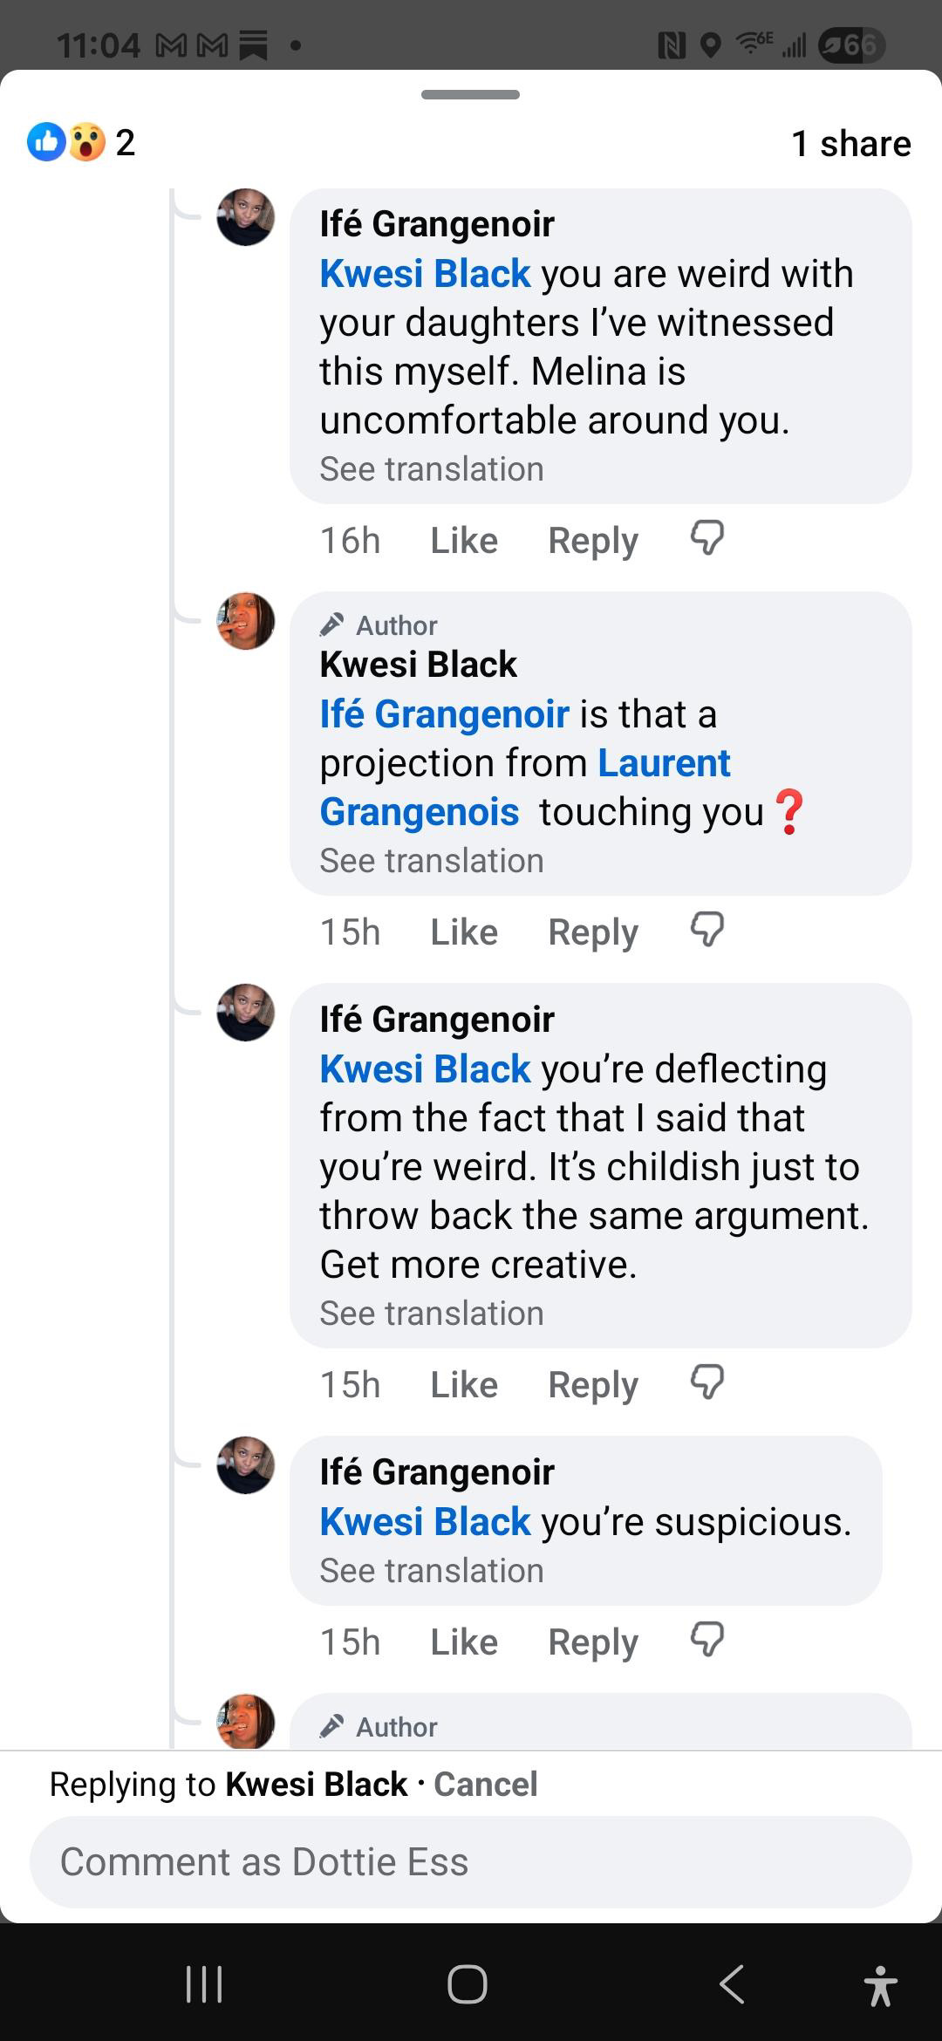Tap the accessibility shortcut icon in the navigation bar
This screenshot has height=2041, width=942.
pyautogui.click(x=880, y=1984)
